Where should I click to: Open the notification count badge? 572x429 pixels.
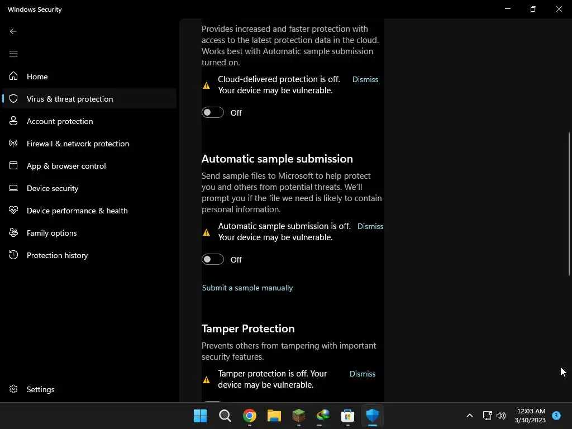pyautogui.click(x=556, y=415)
